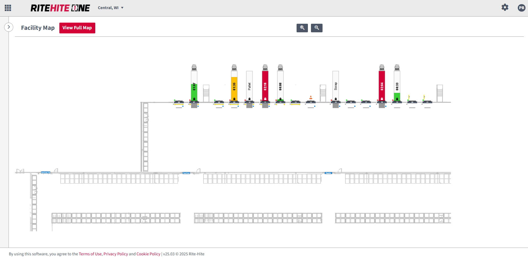The width and height of the screenshot is (528, 260).
Task: Click the yellow barrier icon at dock 20
Action: click(x=409, y=97)
